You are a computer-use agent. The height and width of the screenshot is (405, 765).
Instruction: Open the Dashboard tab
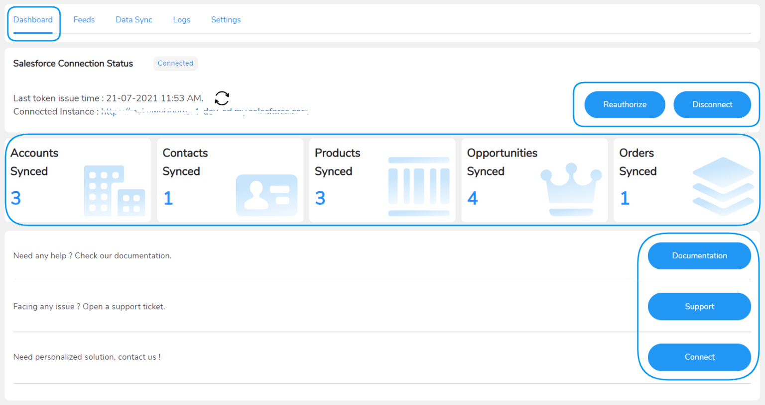(33, 20)
